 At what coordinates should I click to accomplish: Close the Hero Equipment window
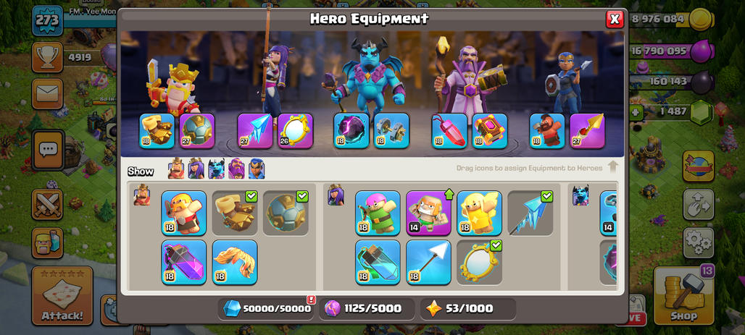615,19
